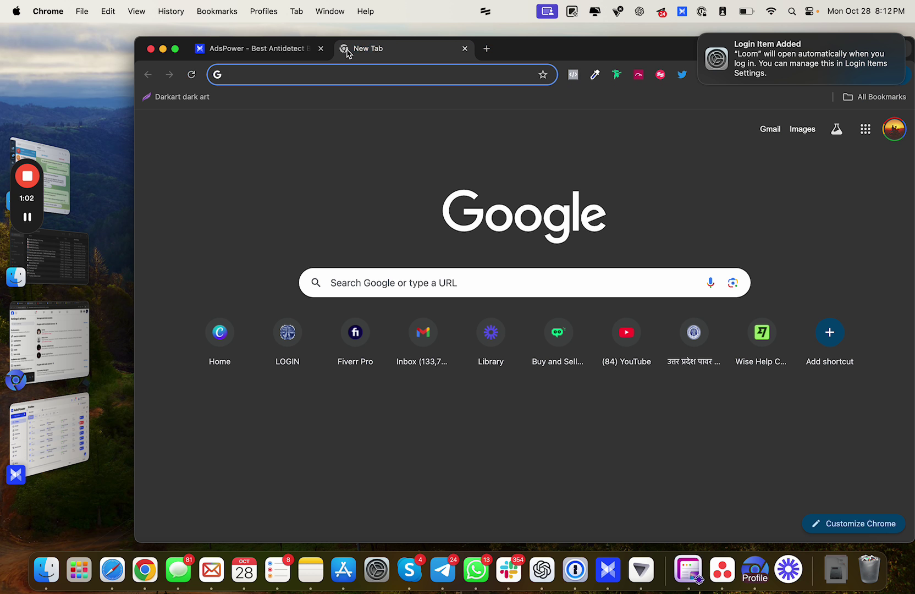Open the Google apps grid

tap(865, 129)
